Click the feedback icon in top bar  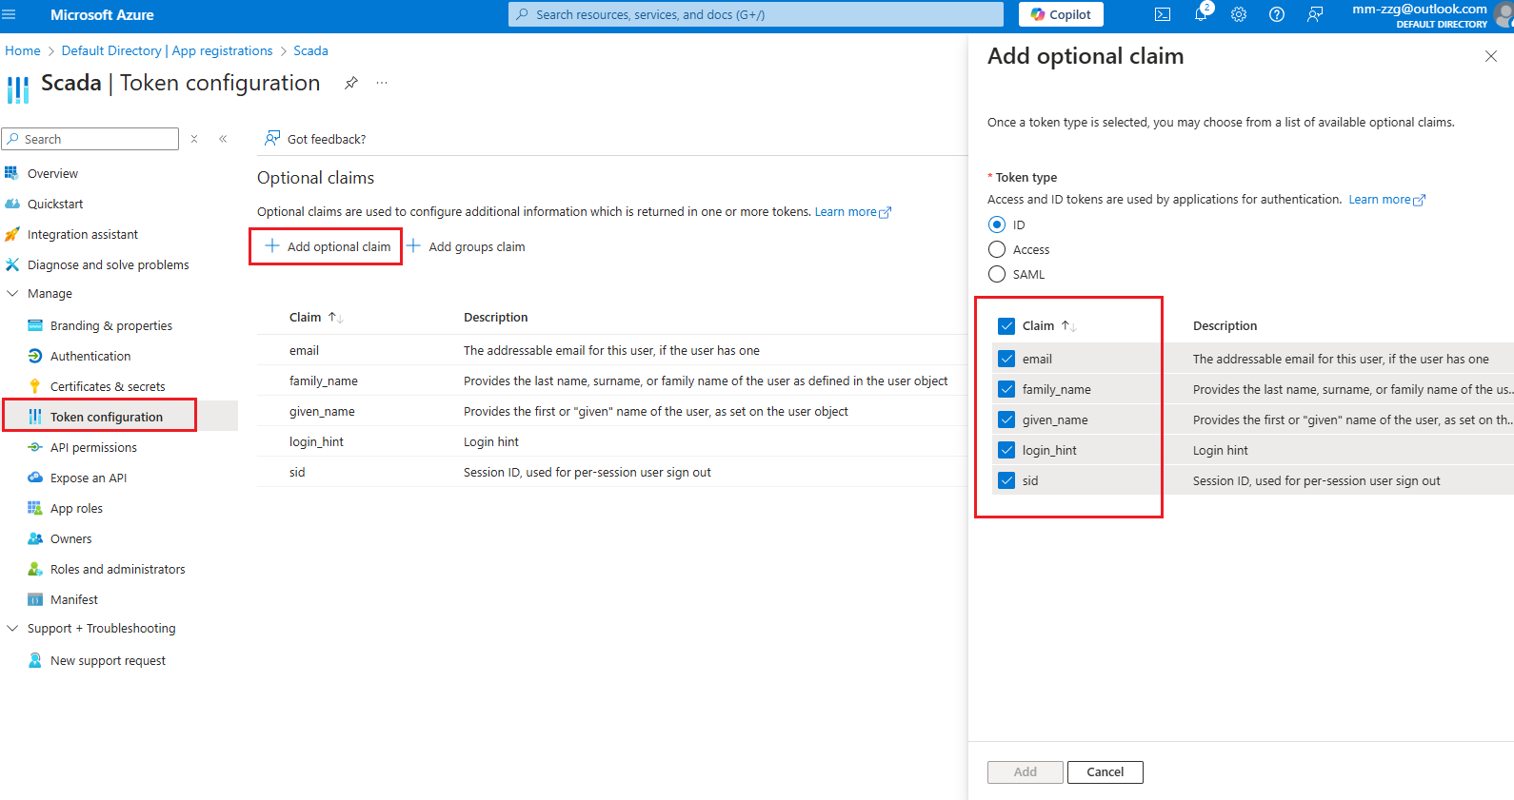click(x=1315, y=14)
